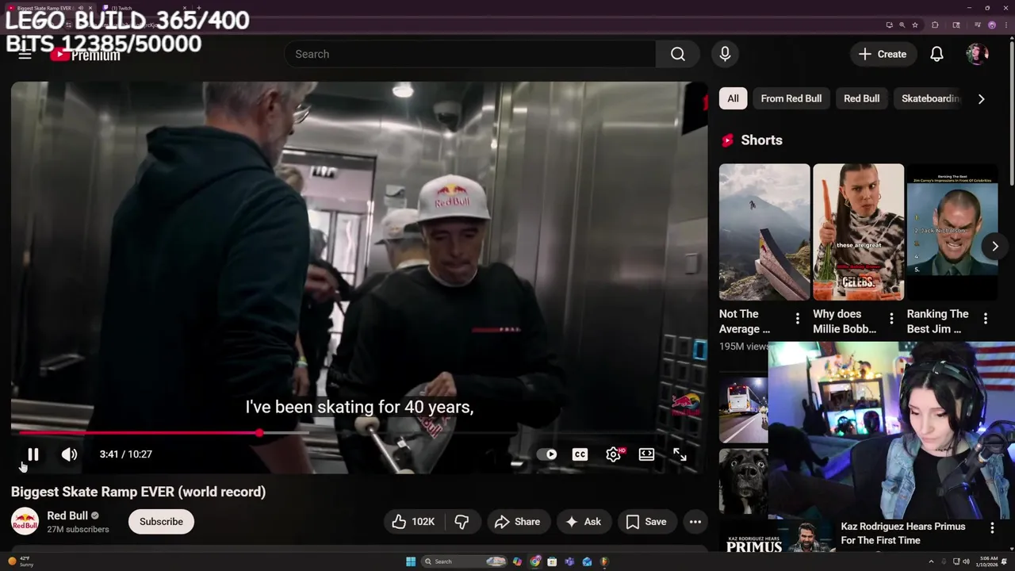Open Microsoft Teams from the taskbar
This screenshot has height=571, width=1015.
click(x=569, y=561)
